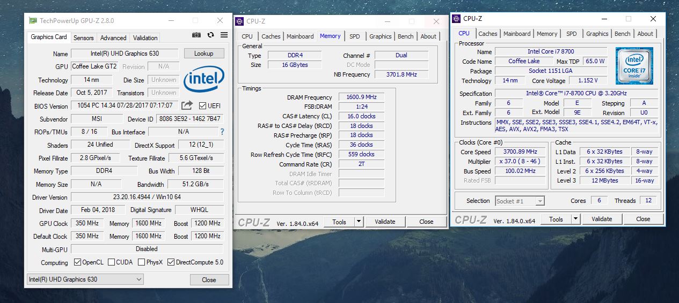Click the Close button in GPU-Z
The width and height of the screenshot is (679, 303).
point(209,280)
